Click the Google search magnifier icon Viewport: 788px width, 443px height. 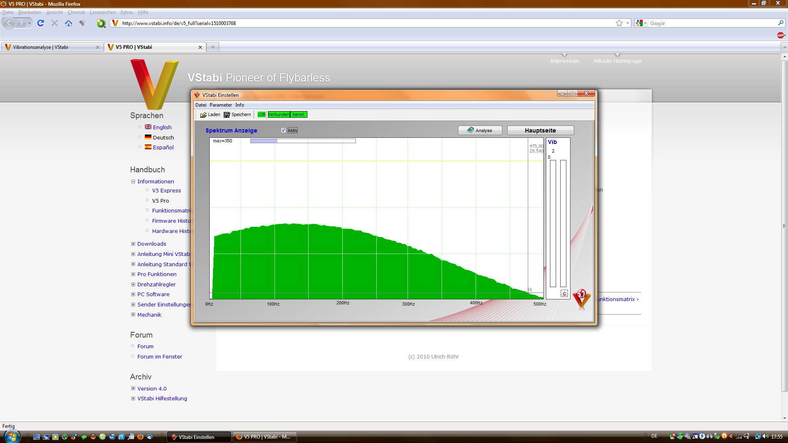pos(781,23)
